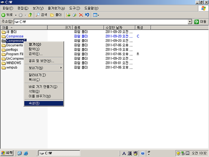Click the security shield tray icon
The image size is (209, 157).
click(x=178, y=153)
